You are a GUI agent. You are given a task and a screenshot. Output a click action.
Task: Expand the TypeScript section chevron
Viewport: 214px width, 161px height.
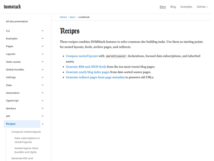(x=42, y=101)
